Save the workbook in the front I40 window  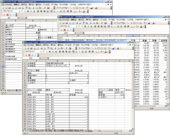tap(31, 48)
